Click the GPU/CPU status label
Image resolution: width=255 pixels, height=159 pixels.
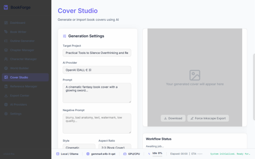point(134,154)
